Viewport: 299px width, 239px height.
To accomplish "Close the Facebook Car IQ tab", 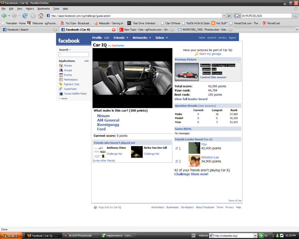I will point(114,29).
